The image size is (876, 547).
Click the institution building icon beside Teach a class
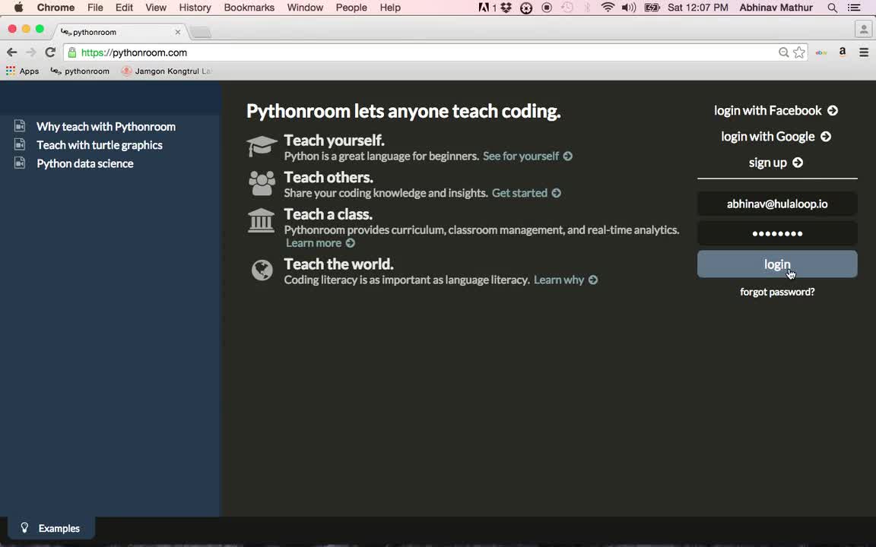click(x=261, y=220)
